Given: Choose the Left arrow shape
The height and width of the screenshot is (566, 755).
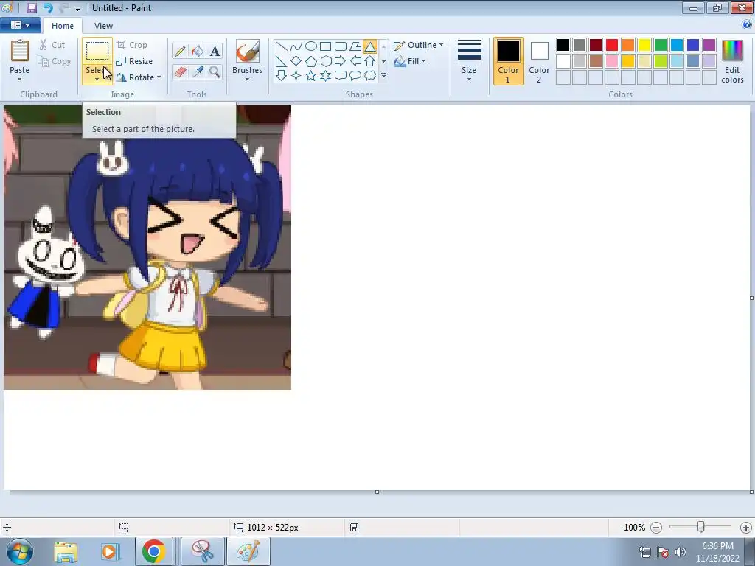Looking at the screenshot, I should tap(355, 61).
